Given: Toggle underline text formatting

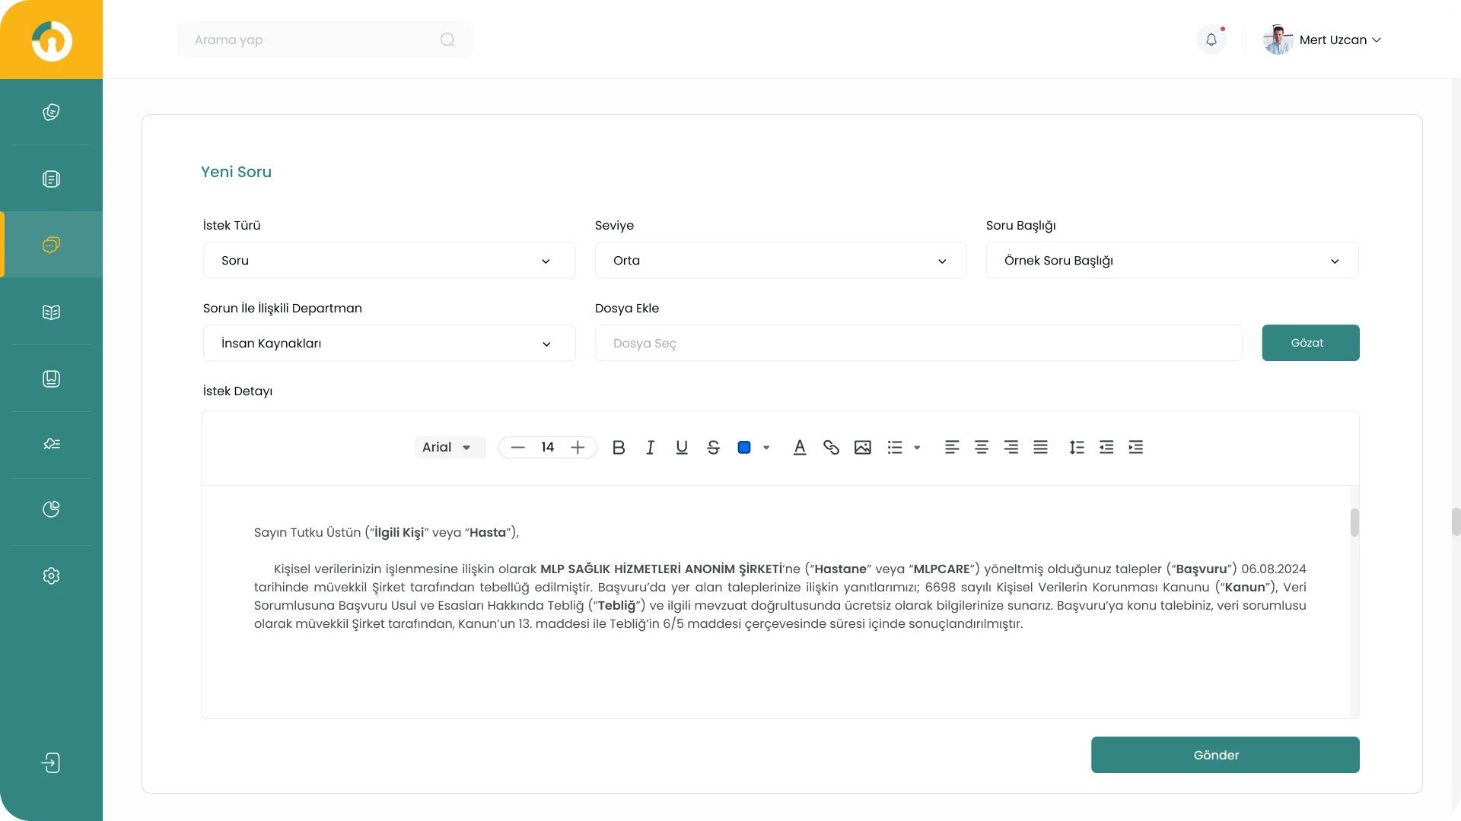Looking at the screenshot, I should coord(682,448).
